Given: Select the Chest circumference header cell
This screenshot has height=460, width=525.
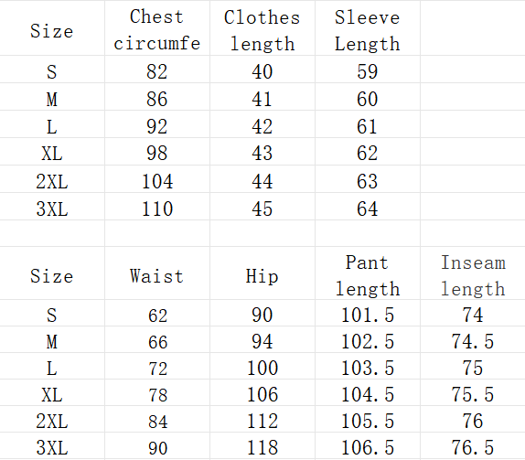Looking at the screenshot, I should (x=157, y=28).
